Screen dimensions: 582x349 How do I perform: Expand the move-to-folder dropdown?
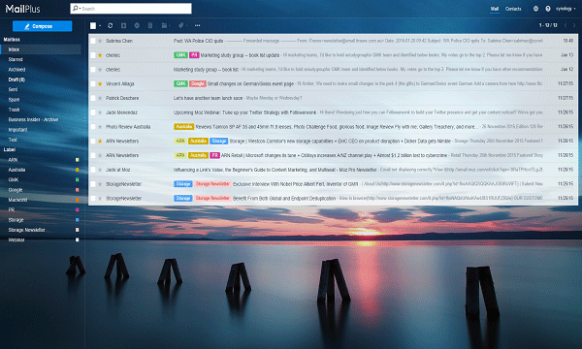(x=166, y=25)
